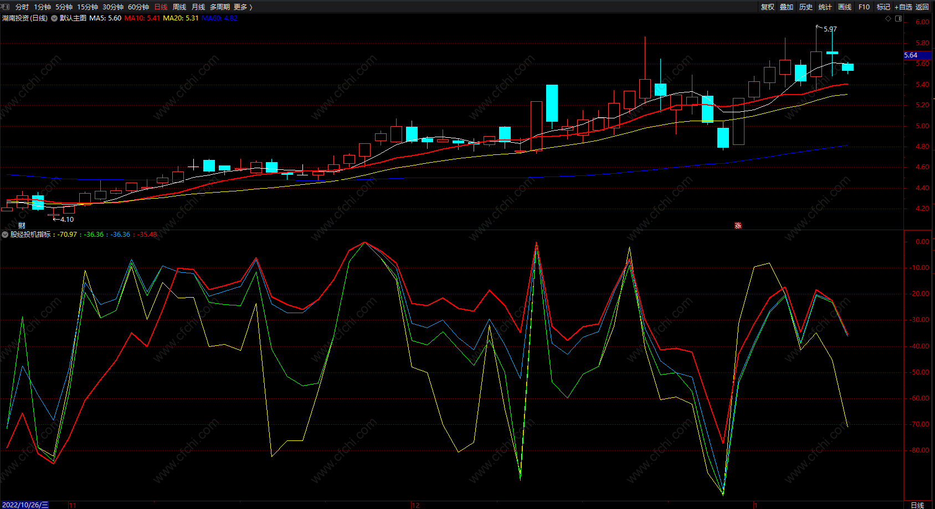The width and height of the screenshot is (935, 509).
Task: Add stock with +自选 button
Action: (903, 7)
